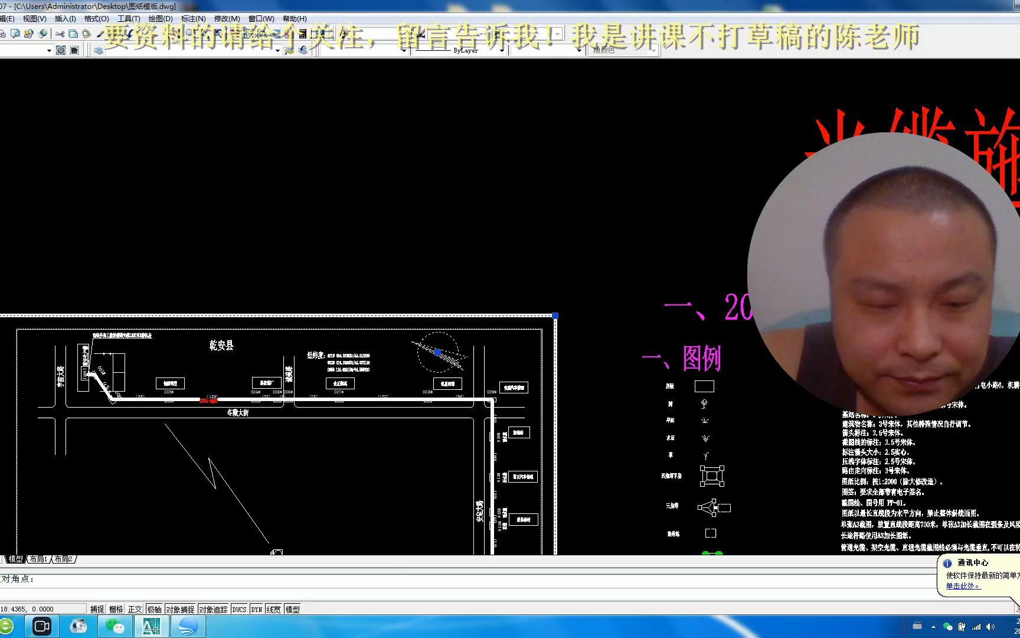The height and width of the screenshot is (638, 1020).
Task: Click the Copy icon in toolbar
Action: point(73,34)
